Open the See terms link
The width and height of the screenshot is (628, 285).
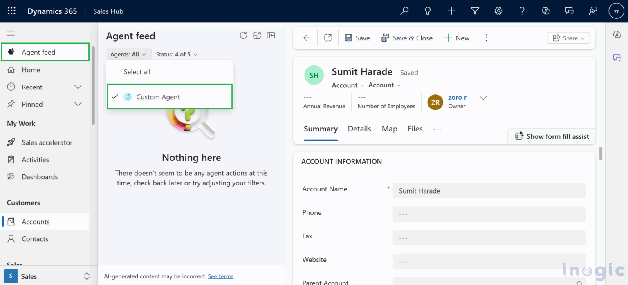coord(220,276)
